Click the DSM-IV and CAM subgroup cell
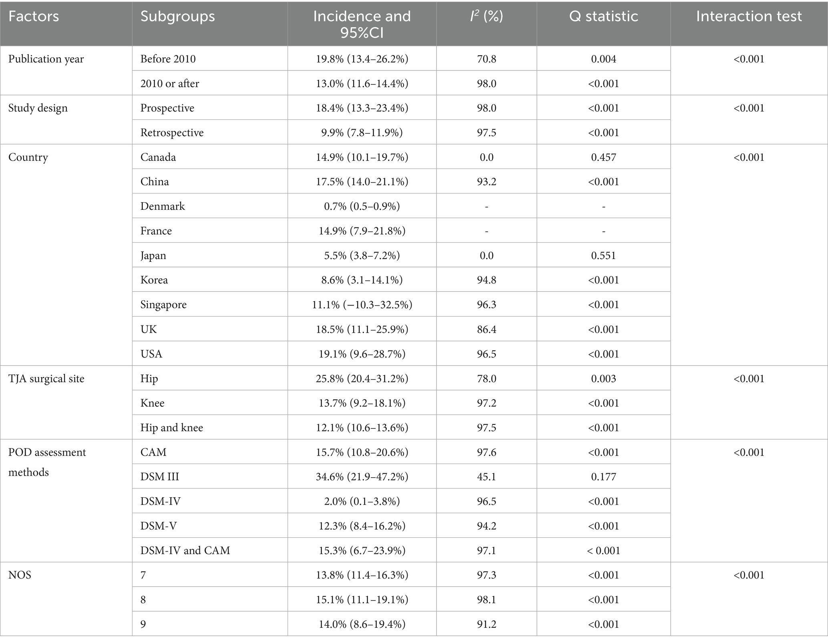 click(185, 551)
